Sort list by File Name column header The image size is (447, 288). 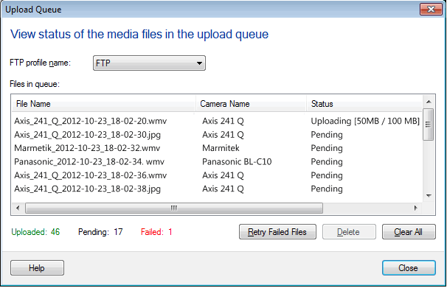pos(104,104)
